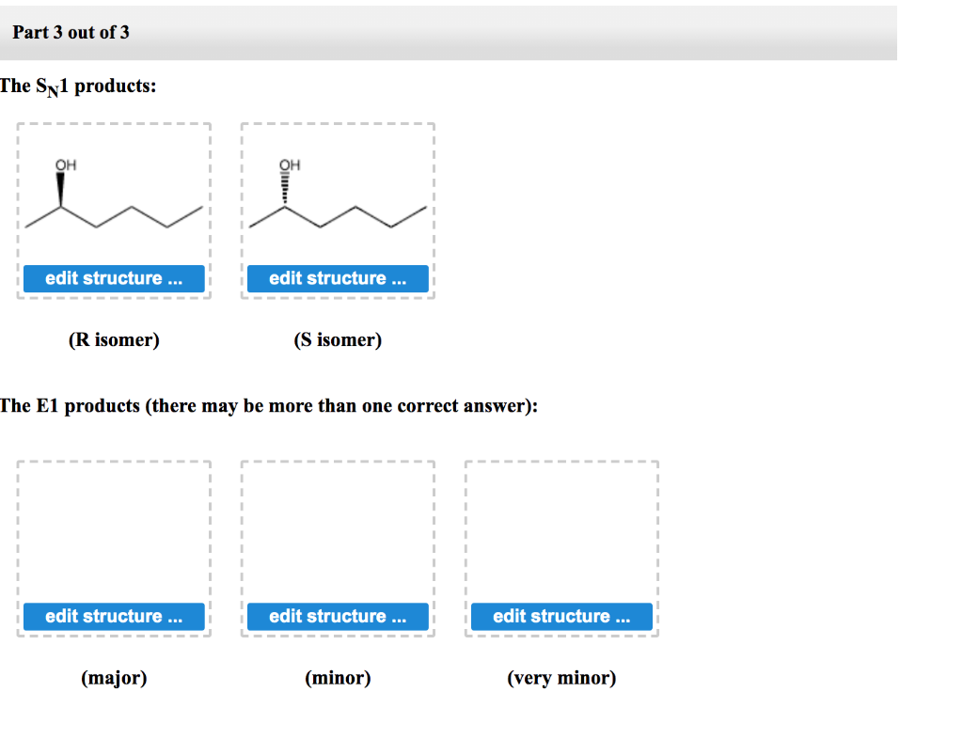Click the wedge bond on the R isomer structure
Screen dimensions: 963x739
click(x=61, y=186)
